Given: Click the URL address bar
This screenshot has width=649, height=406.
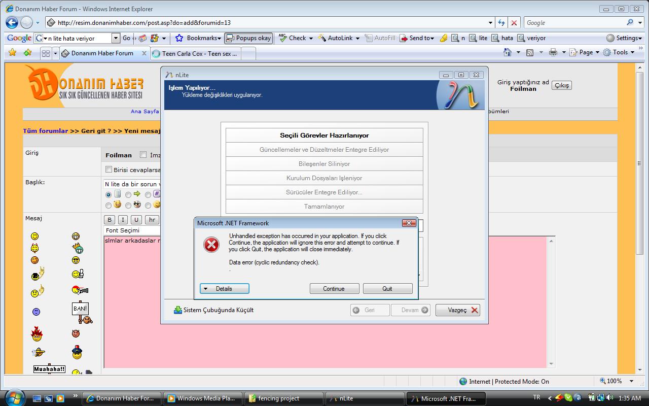Looking at the screenshot, I should [269, 22].
